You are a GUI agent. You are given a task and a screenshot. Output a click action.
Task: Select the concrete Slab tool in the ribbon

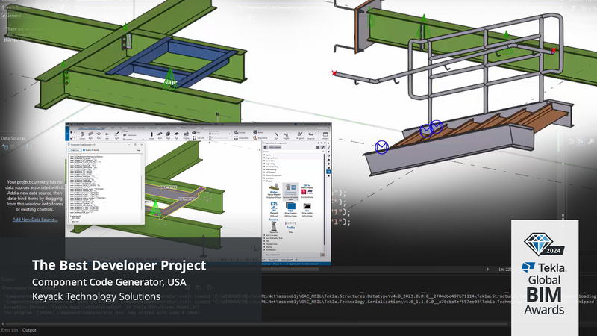[x=177, y=136]
